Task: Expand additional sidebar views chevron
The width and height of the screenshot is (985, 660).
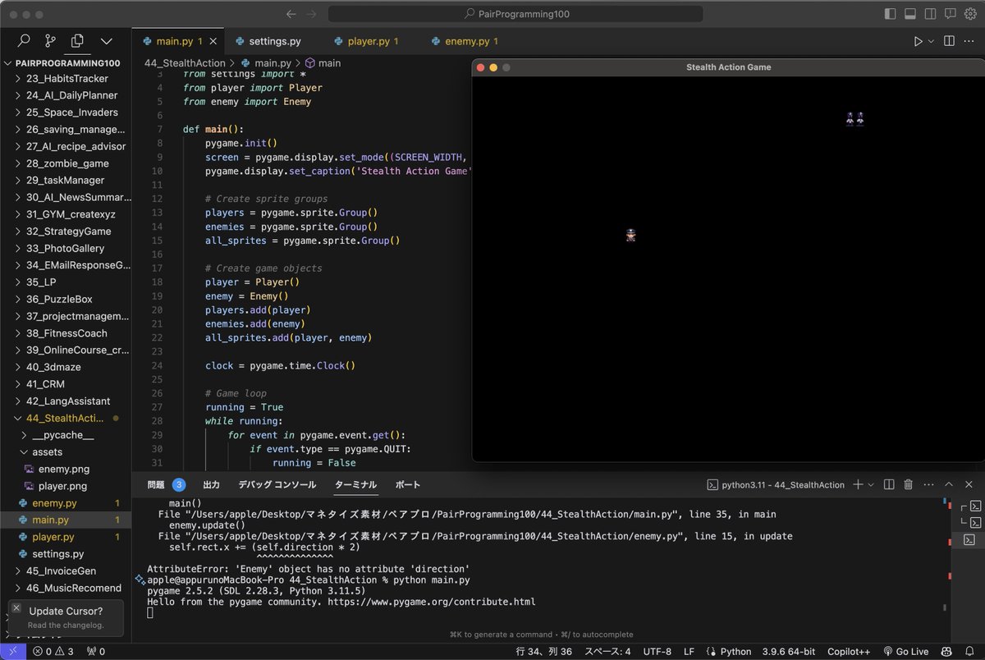Action: tap(106, 40)
